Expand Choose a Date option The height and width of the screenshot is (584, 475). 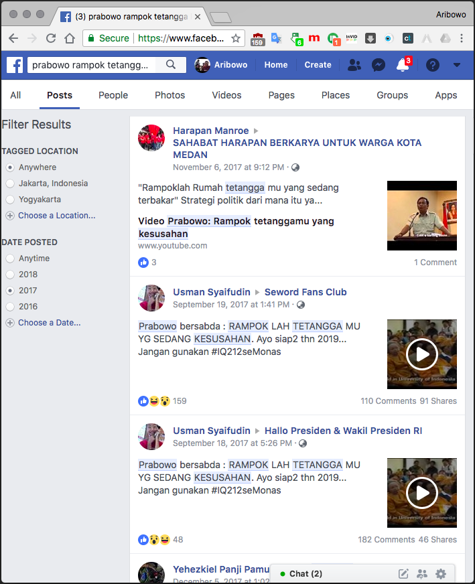(49, 323)
